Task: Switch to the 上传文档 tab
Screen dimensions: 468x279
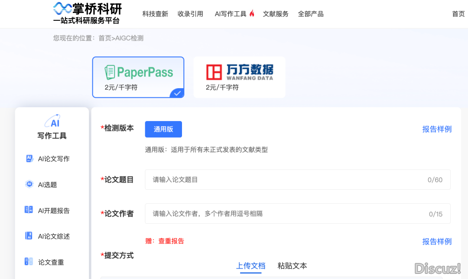Action: 251,266
